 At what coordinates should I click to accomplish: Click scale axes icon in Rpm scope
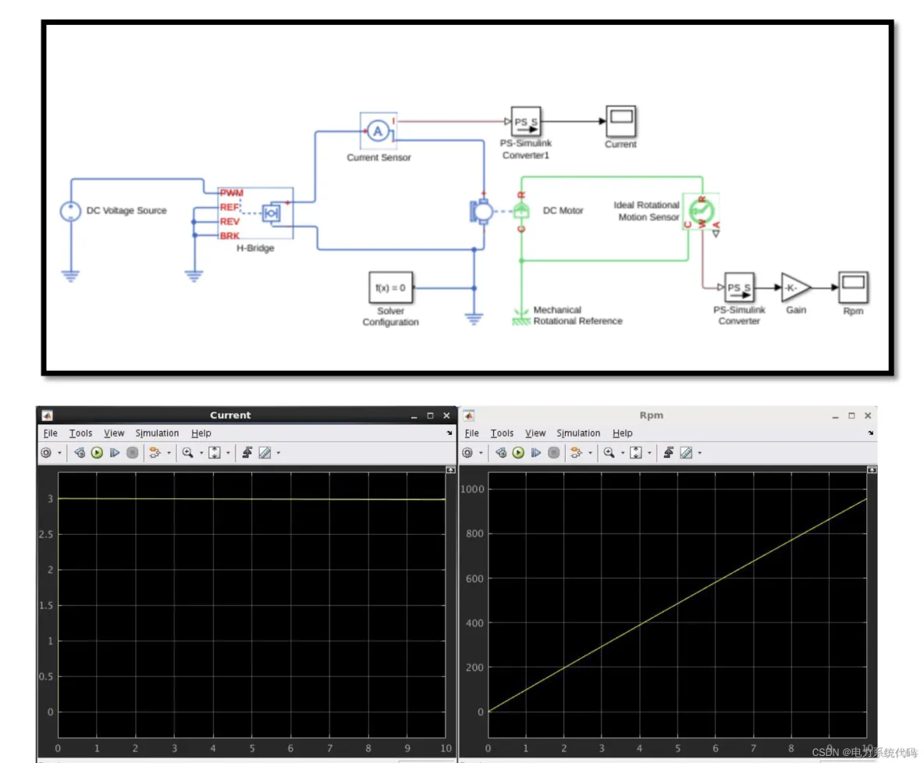[636, 453]
